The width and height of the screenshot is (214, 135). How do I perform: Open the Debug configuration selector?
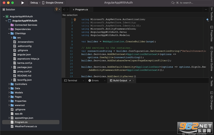(34, 3)
